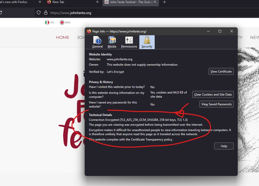Switch to the What's new with Firefox tab
Viewport: 259px width, 186px height.
point(21,2)
